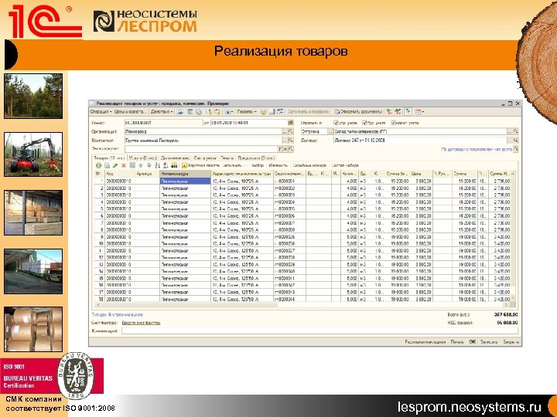The height and width of the screenshot is (417, 557).
Task: Click the pencil Edit row icon
Action: (x=115, y=165)
